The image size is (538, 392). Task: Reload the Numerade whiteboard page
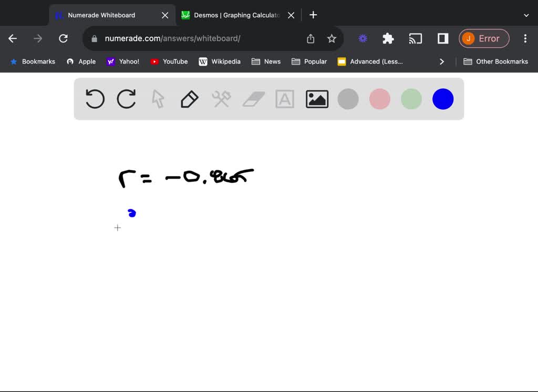63,38
